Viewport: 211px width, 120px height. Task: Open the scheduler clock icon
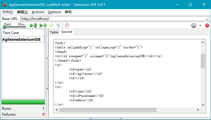coord(194,26)
